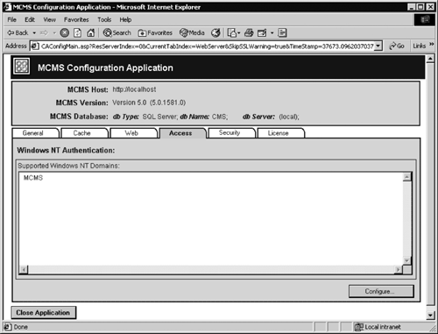This screenshot has width=438, height=334.
Task: Open the Favorites toolbar button
Action: click(x=155, y=32)
